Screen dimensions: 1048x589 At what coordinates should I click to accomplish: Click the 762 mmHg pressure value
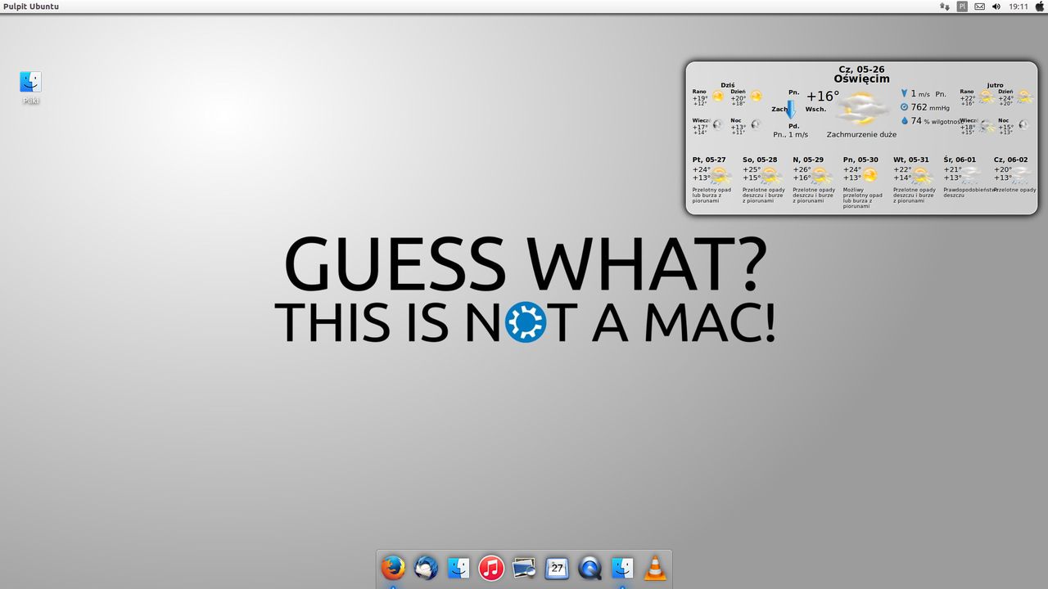(930, 107)
